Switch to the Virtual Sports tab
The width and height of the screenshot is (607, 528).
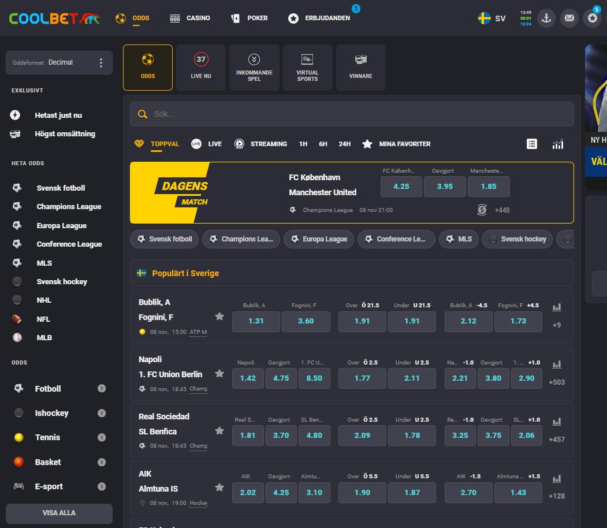[x=307, y=68]
